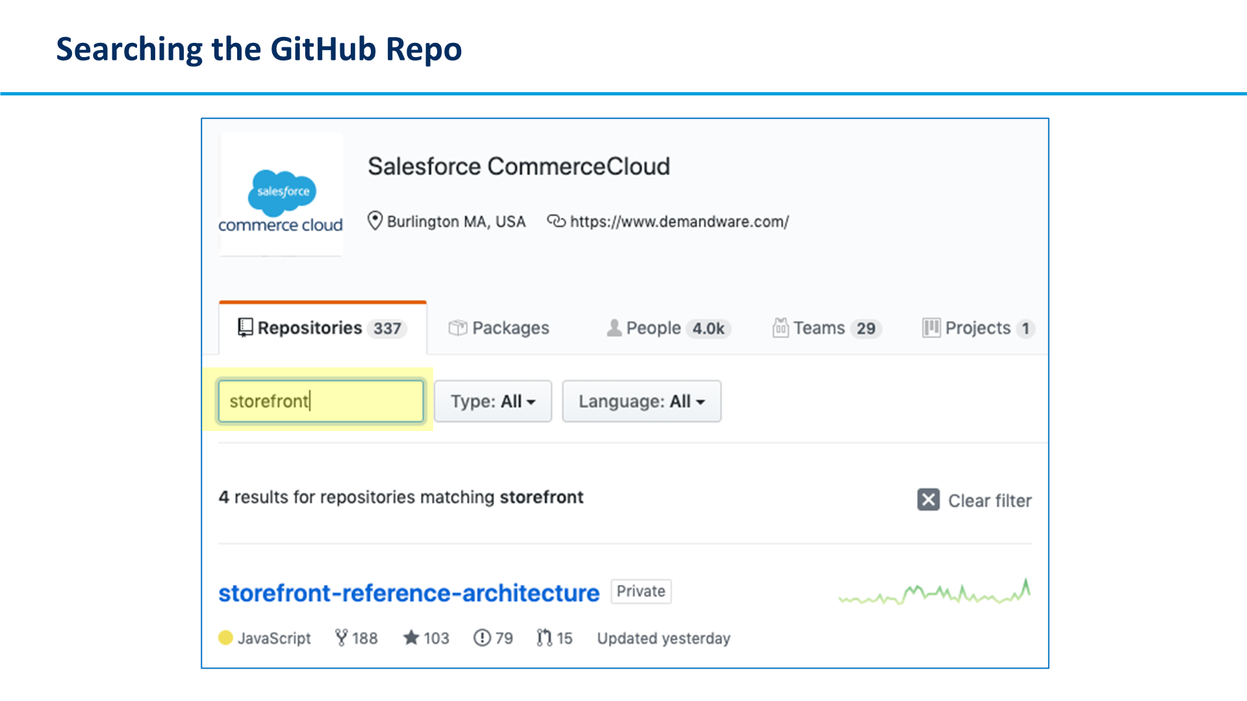Image resolution: width=1247 pixels, height=701 pixels.
Task: Click the 4.0k people count badge
Action: (x=709, y=328)
